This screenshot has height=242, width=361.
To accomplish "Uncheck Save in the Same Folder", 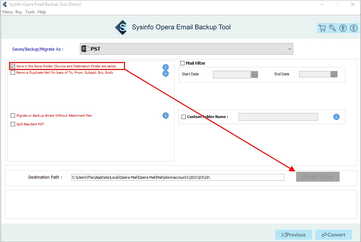I will click(13, 66).
